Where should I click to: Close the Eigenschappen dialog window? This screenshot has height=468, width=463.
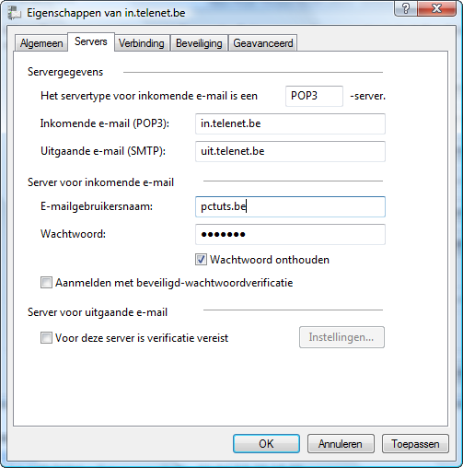tap(436, 8)
